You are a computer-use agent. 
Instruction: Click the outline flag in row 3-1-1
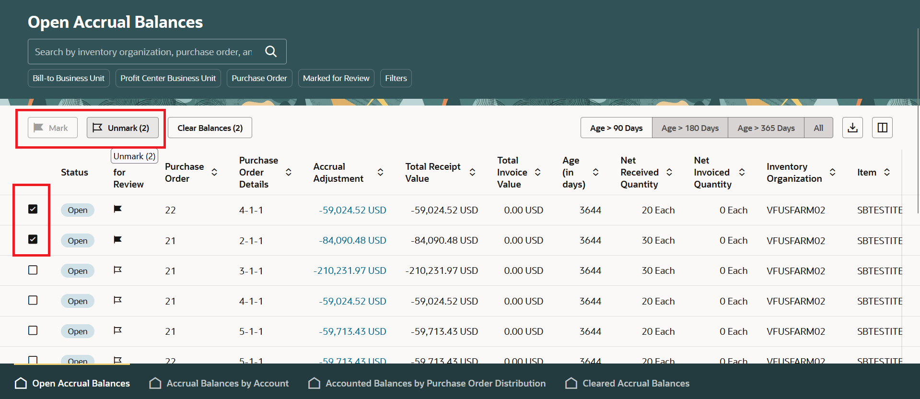click(x=117, y=270)
